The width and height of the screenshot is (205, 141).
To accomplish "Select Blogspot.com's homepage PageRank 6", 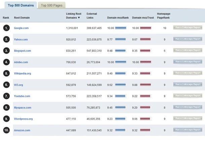I will pyautogui.click(x=165, y=51).
